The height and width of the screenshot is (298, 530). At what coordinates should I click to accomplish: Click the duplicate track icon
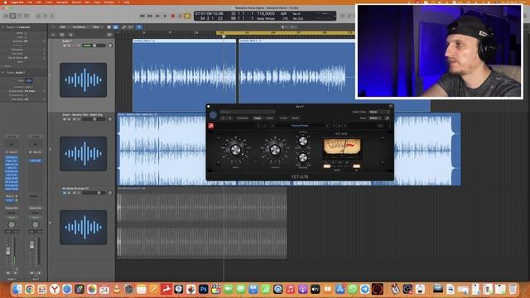(x=62, y=35)
